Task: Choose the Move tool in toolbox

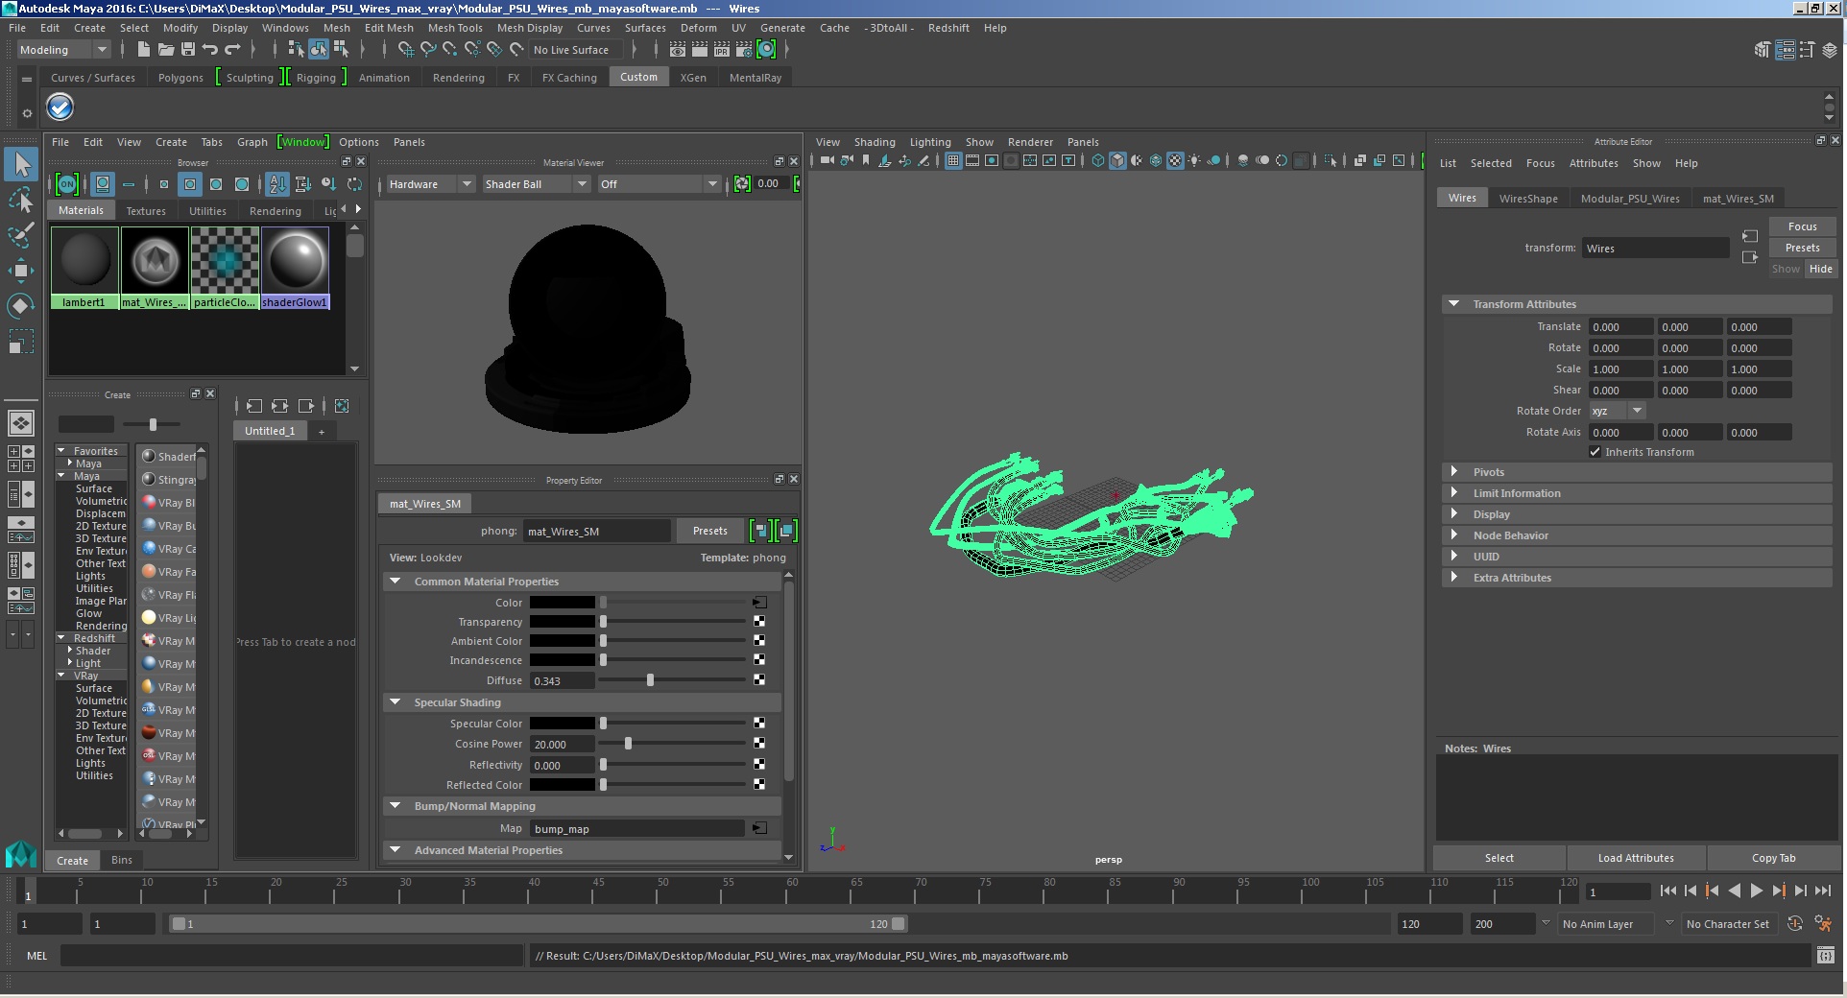Action: [x=21, y=271]
